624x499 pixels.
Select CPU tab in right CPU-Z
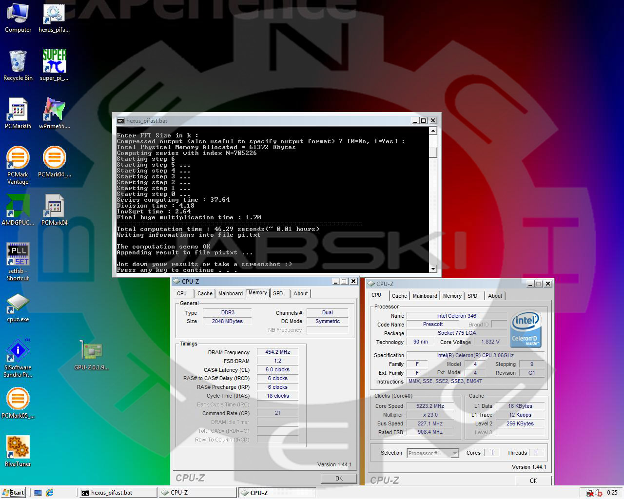click(376, 295)
